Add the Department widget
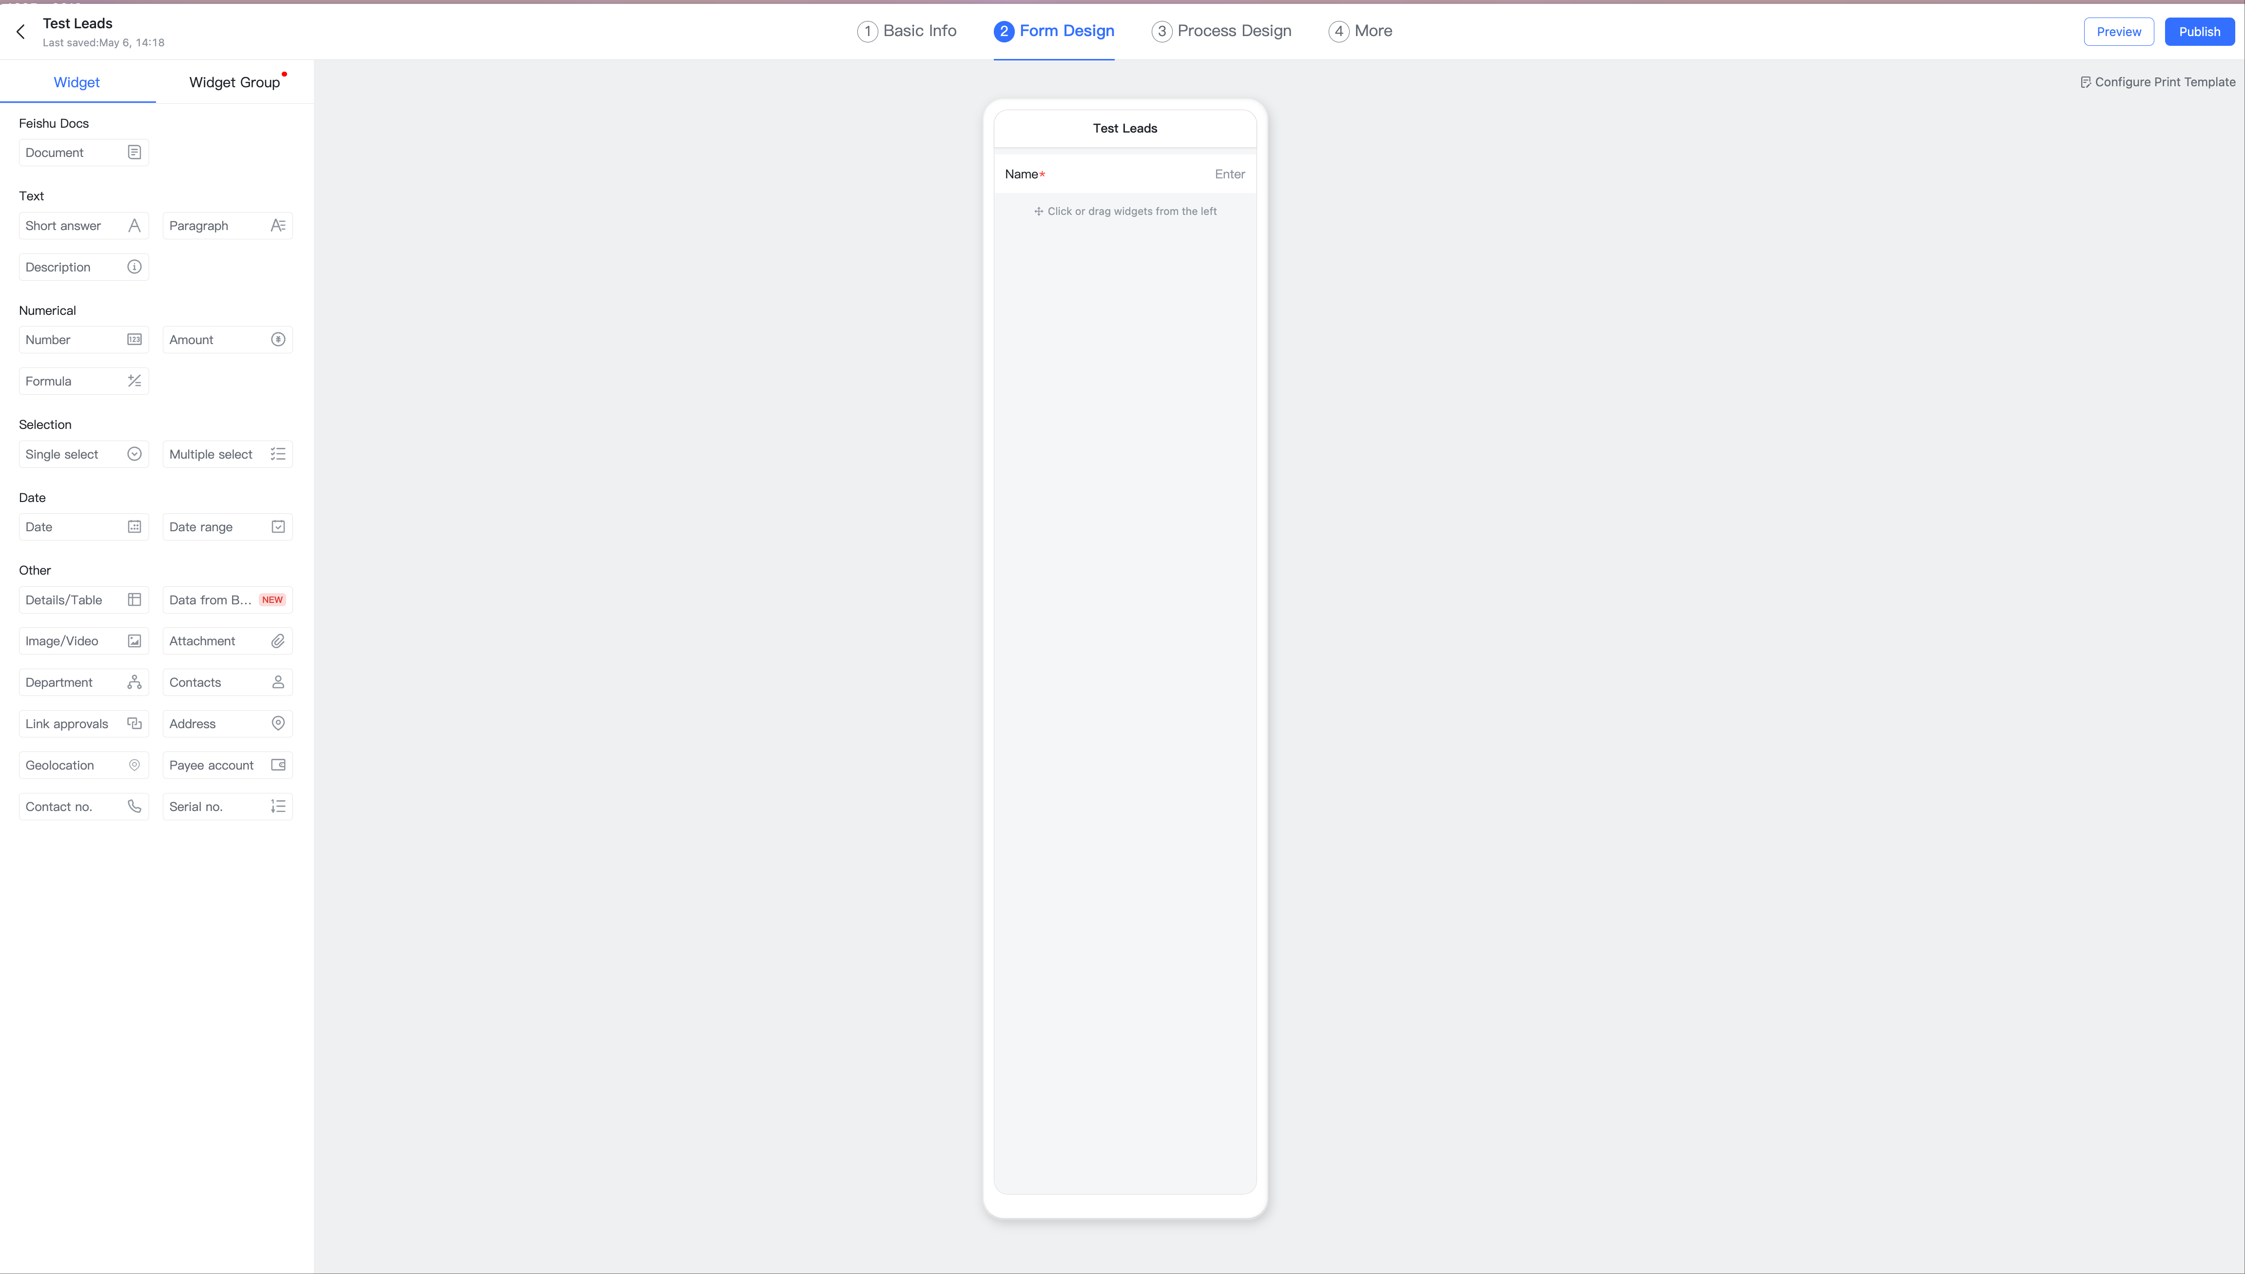The width and height of the screenshot is (2245, 1274). (x=83, y=682)
